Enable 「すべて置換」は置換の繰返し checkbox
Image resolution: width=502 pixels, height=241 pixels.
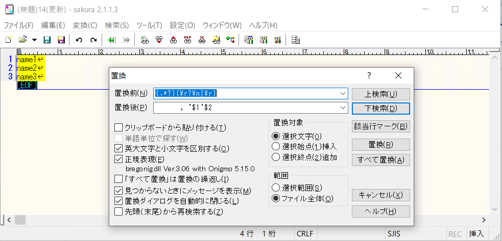[x=118, y=178]
